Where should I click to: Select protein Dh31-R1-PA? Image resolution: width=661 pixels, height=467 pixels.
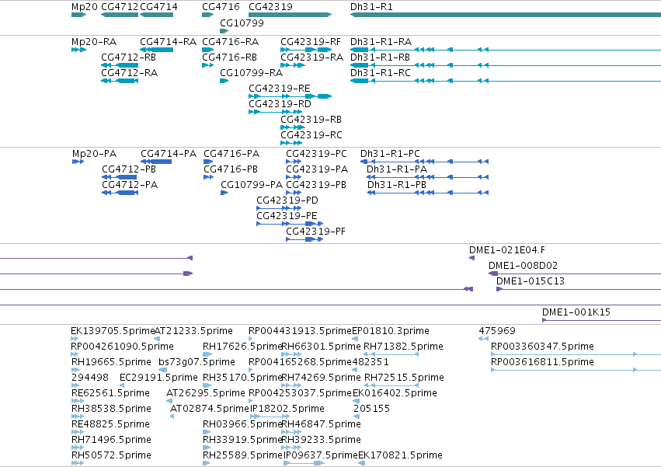(397, 169)
